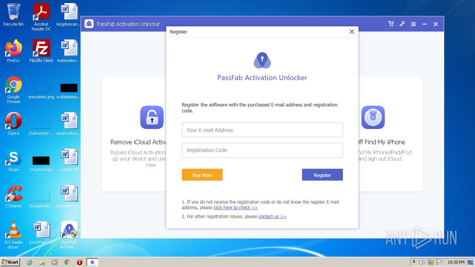The height and width of the screenshot is (267, 475).
Task: Select votelos.rtf file on desktop
Action: [69, 160]
